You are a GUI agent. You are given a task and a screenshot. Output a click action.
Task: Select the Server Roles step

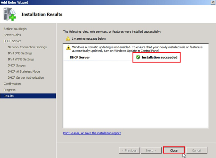pyautogui.click(x=12, y=35)
